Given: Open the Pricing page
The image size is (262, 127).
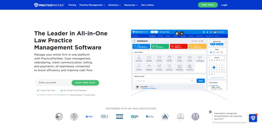Looking at the screenshot, I should (x=72, y=5).
